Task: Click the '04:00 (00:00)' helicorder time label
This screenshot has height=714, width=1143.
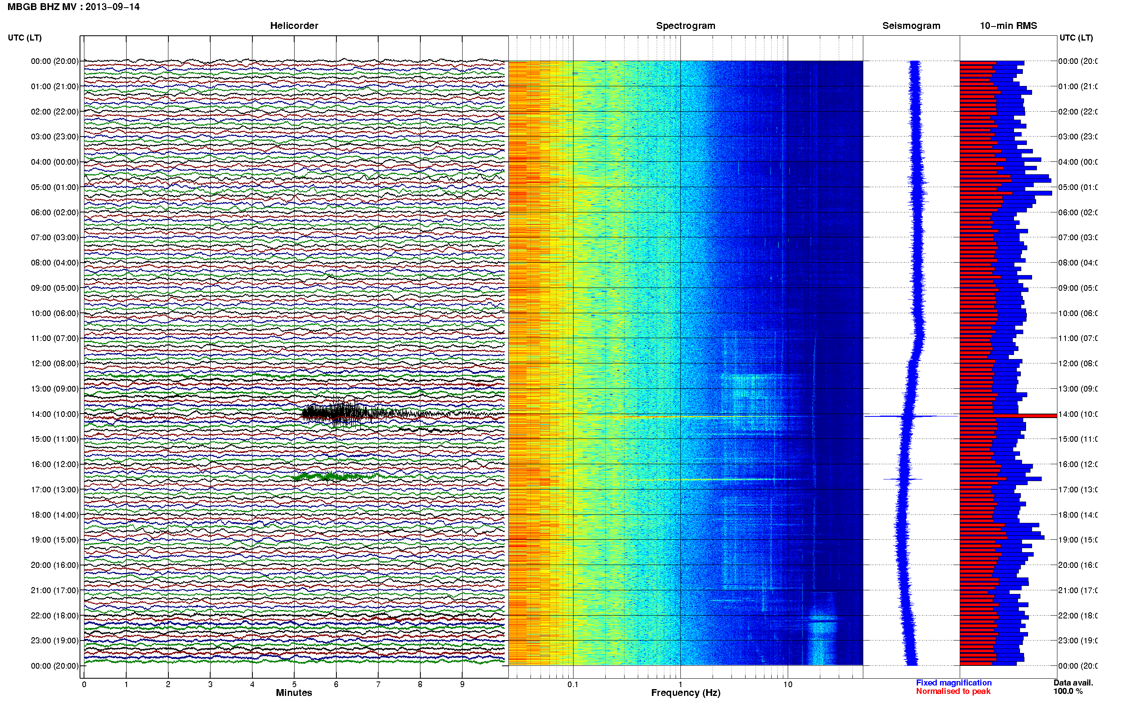Action: click(55, 162)
